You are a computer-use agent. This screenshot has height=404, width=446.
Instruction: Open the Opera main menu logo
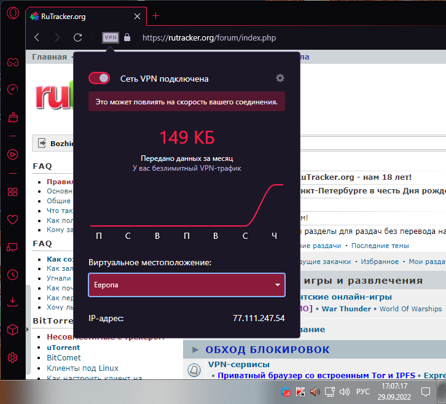click(13, 13)
